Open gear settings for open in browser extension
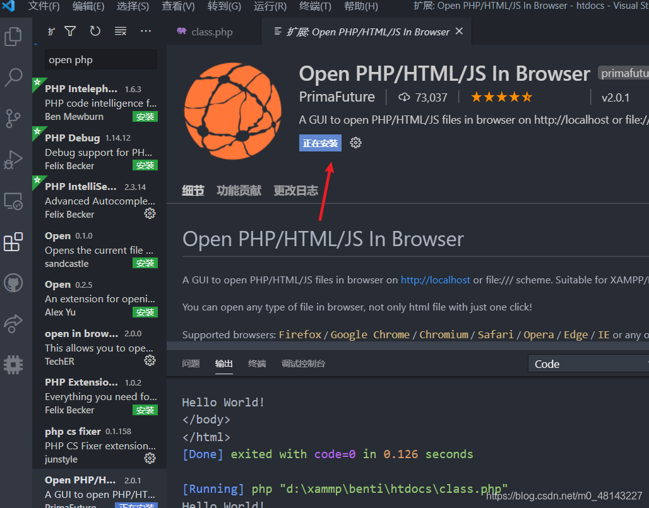The width and height of the screenshot is (649, 508). coord(150,360)
